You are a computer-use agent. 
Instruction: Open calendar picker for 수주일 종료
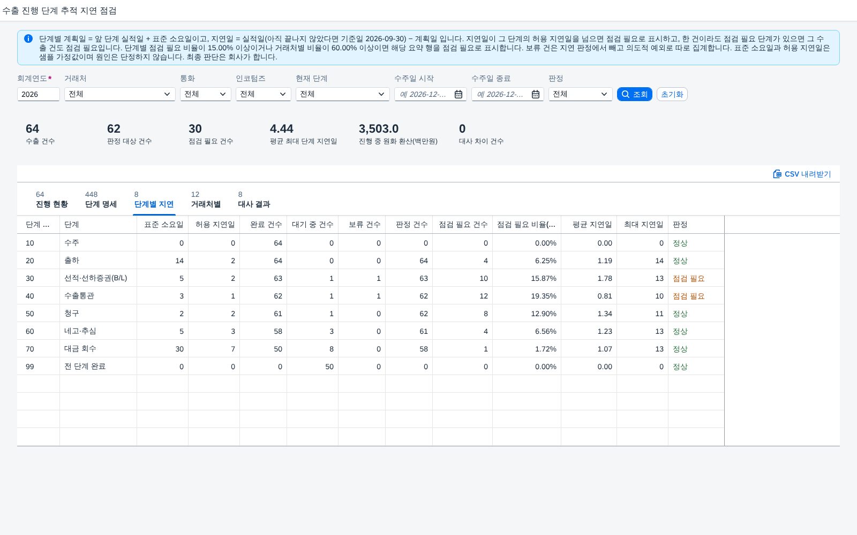click(x=536, y=94)
